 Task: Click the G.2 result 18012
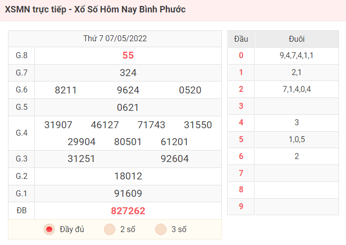point(128,176)
